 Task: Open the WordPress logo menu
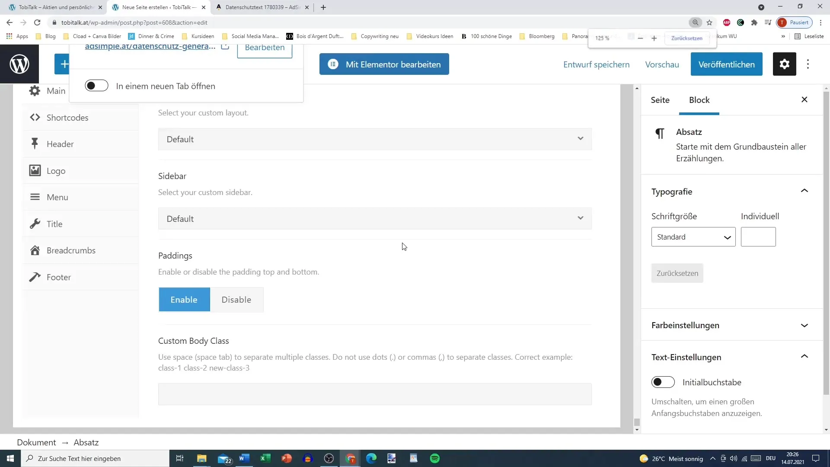coord(19,64)
